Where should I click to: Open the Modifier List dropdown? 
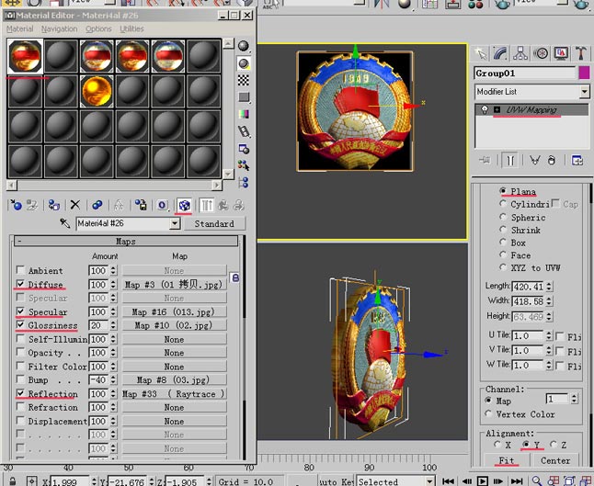click(585, 92)
